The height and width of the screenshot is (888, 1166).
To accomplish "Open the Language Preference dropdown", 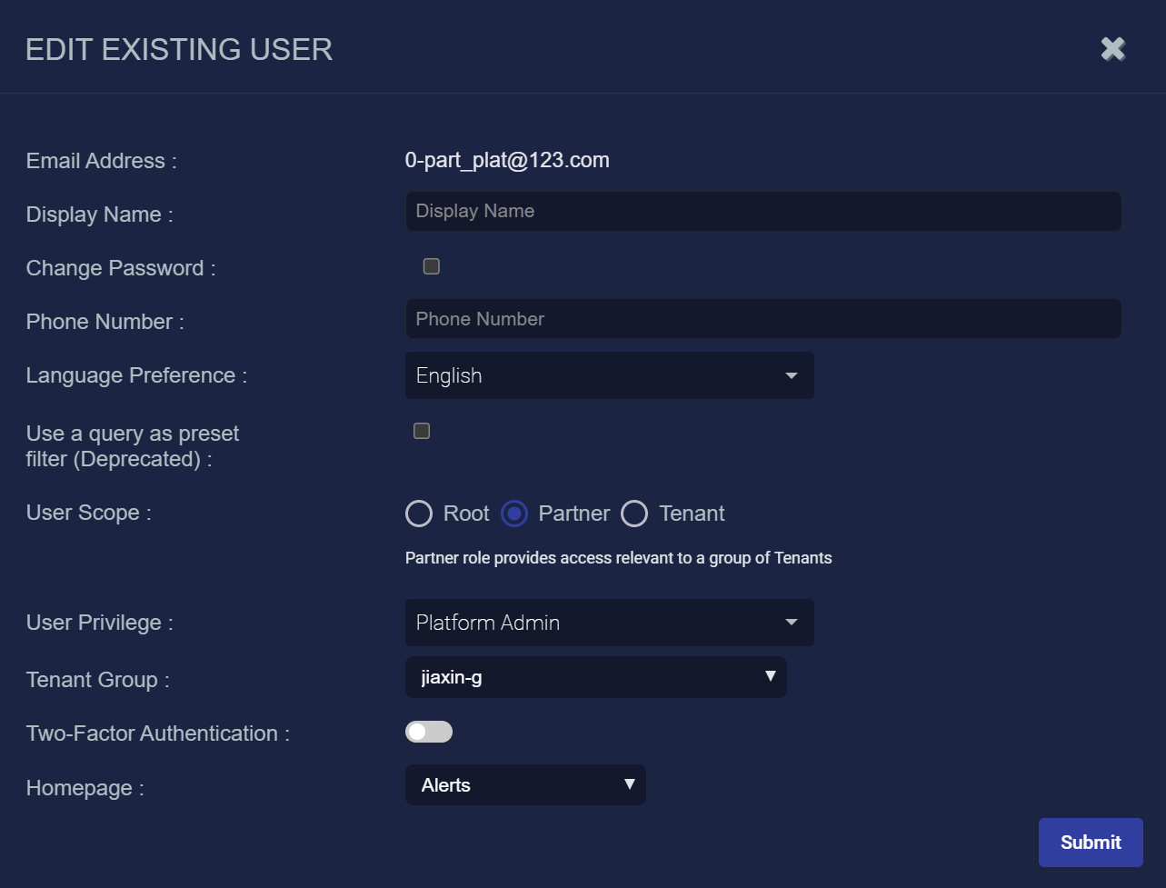I will pos(609,375).
